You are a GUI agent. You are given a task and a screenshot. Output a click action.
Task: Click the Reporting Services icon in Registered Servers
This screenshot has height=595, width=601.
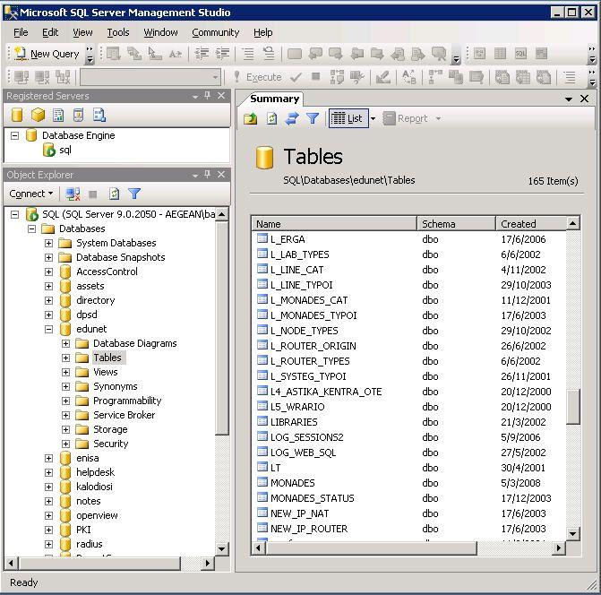pos(58,115)
